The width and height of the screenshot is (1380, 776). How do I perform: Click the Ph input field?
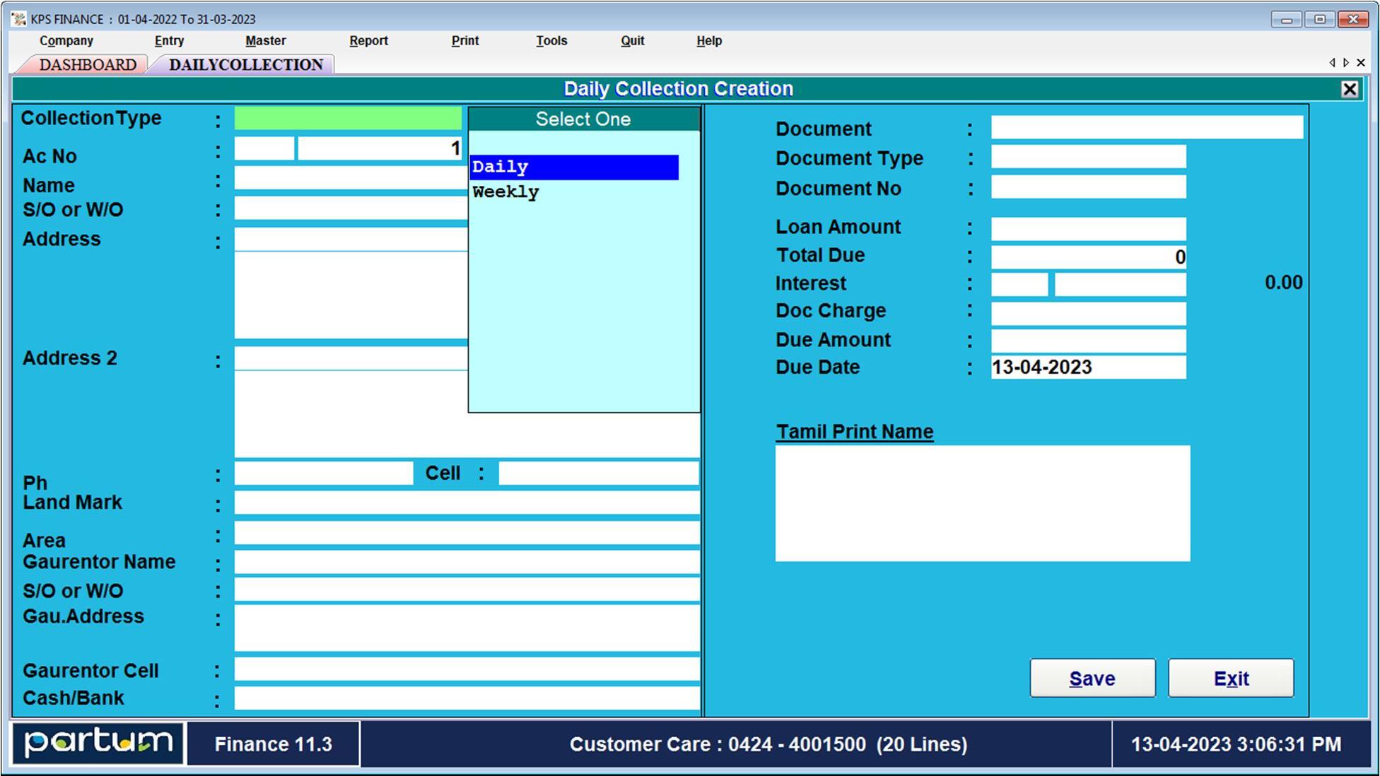click(x=324, y=473)
